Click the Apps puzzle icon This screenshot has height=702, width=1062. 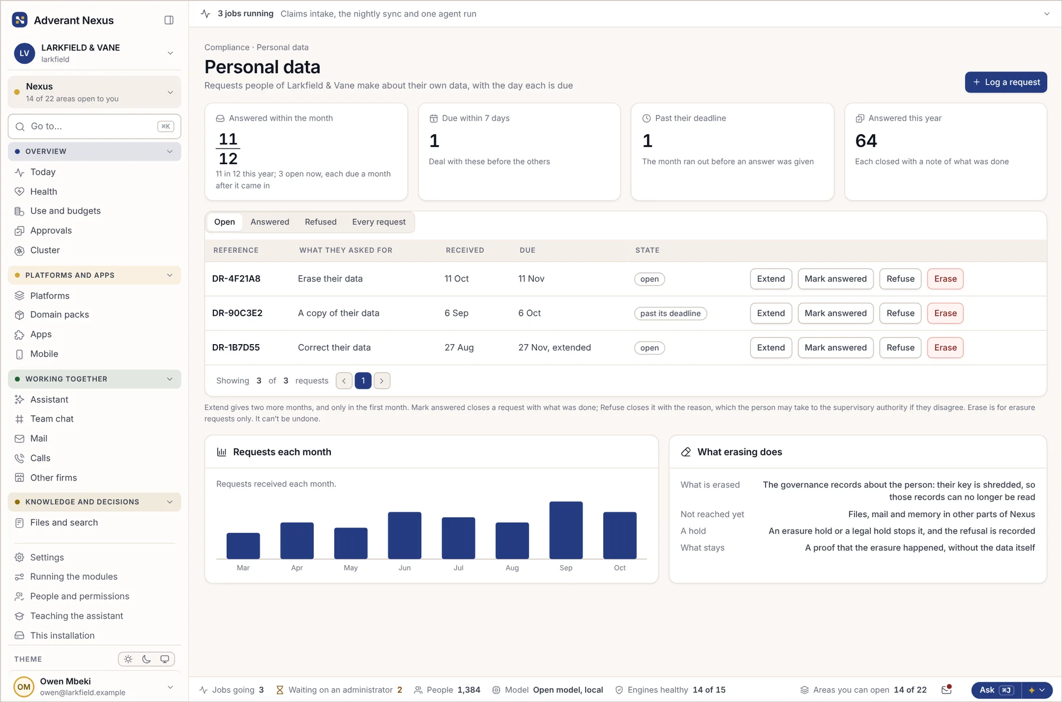[x=20, y=335]
